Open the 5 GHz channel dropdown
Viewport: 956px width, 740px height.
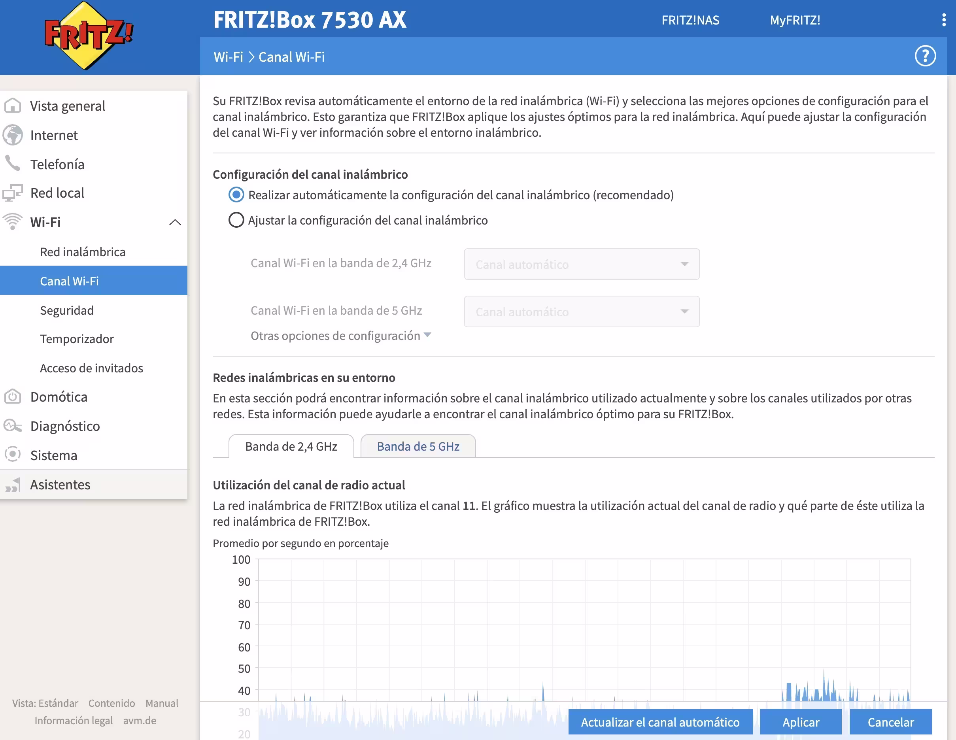coord(581,311)
